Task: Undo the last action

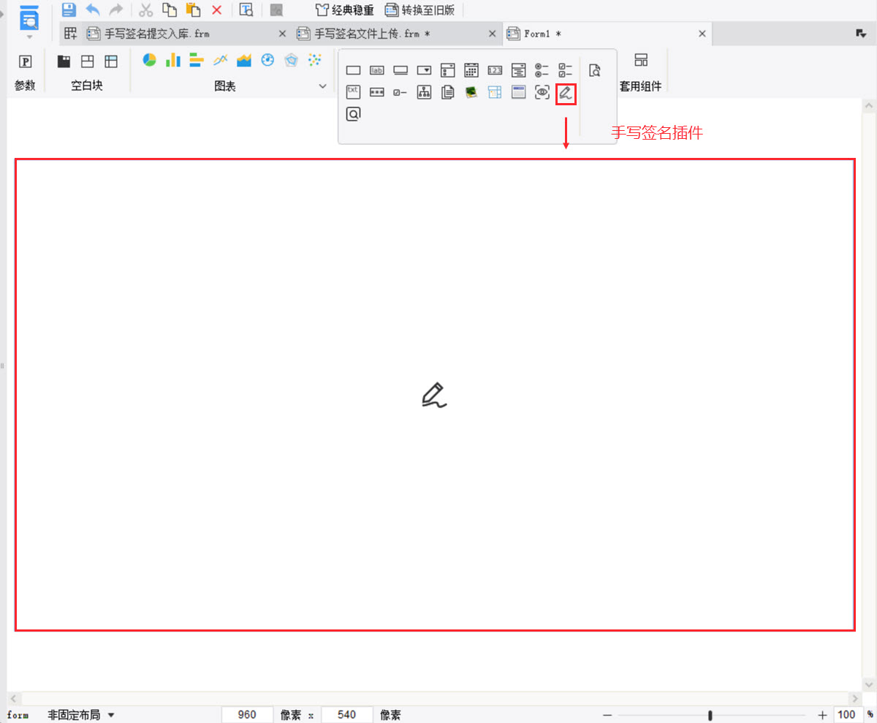Action: coord(93,10)
